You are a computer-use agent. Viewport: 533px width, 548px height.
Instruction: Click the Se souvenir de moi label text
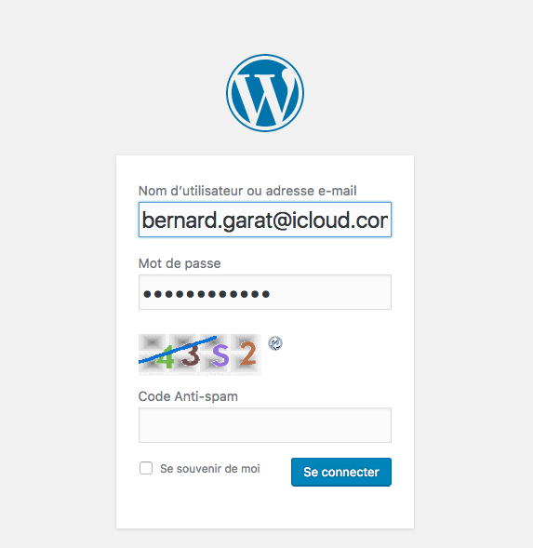pos(210,469)
